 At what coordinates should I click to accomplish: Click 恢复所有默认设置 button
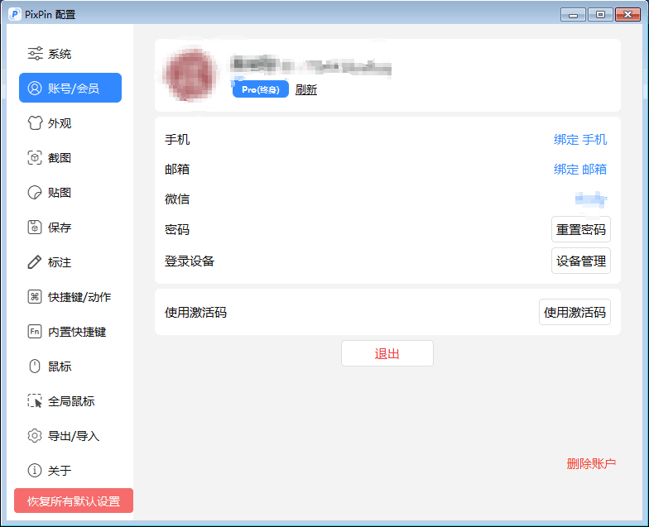tap(74, 501)
